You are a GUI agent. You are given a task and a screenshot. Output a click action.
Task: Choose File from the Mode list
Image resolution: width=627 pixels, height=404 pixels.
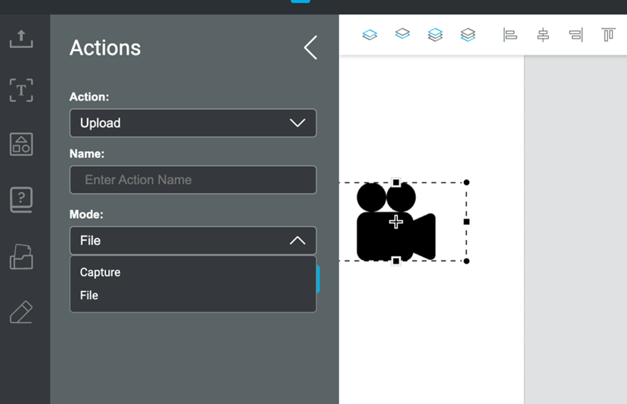coord(90,295)
